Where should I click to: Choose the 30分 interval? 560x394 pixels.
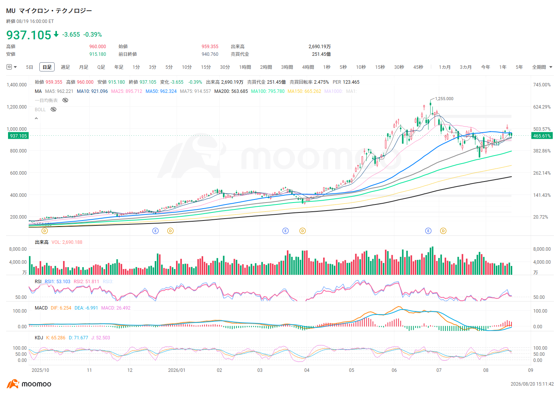point(225,67)
